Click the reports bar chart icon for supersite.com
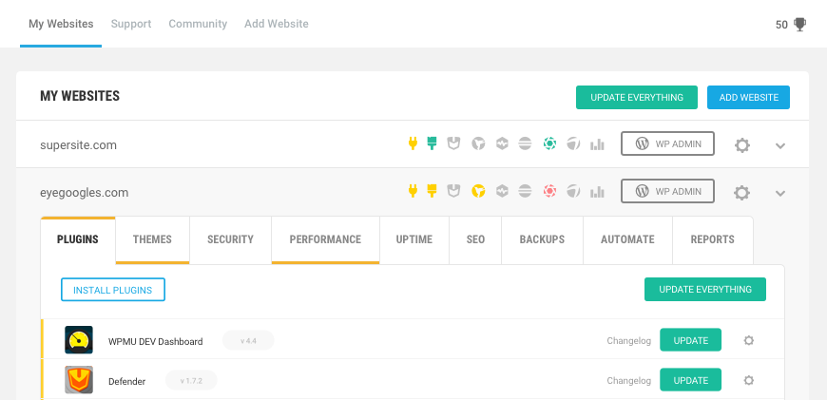 pos(597,144)
